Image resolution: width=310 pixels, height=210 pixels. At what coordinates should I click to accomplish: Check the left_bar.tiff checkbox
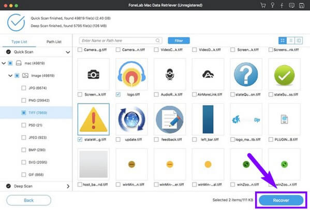pyautogui.click(x=195, y=139)
